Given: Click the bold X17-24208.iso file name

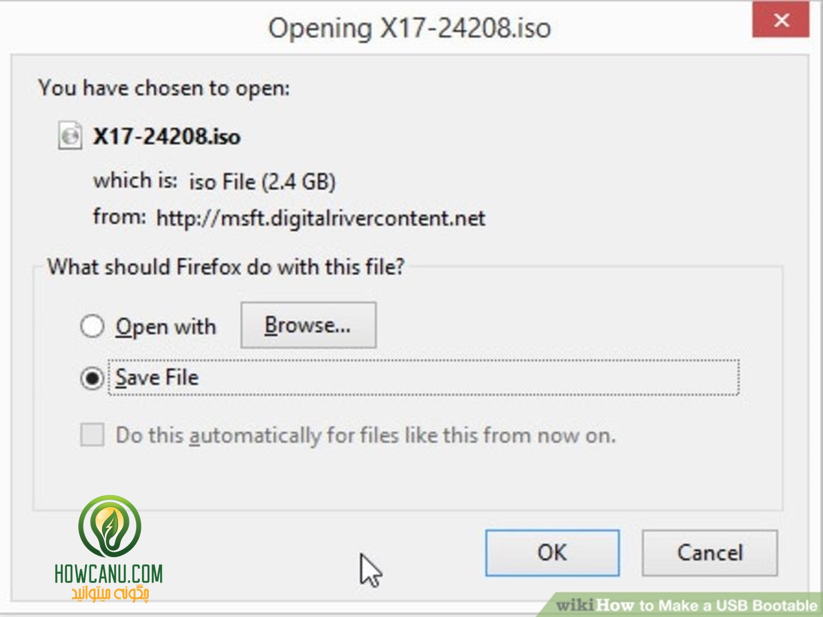Looking at the screenshot, I should point(167,136).
